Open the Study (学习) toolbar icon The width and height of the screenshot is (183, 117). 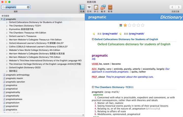pos(96,9)
